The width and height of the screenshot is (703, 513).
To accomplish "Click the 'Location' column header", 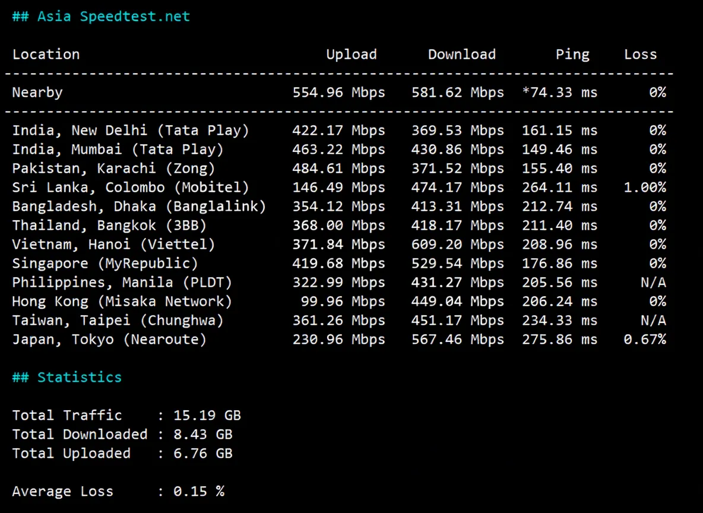I will click(x=46, y=54).
